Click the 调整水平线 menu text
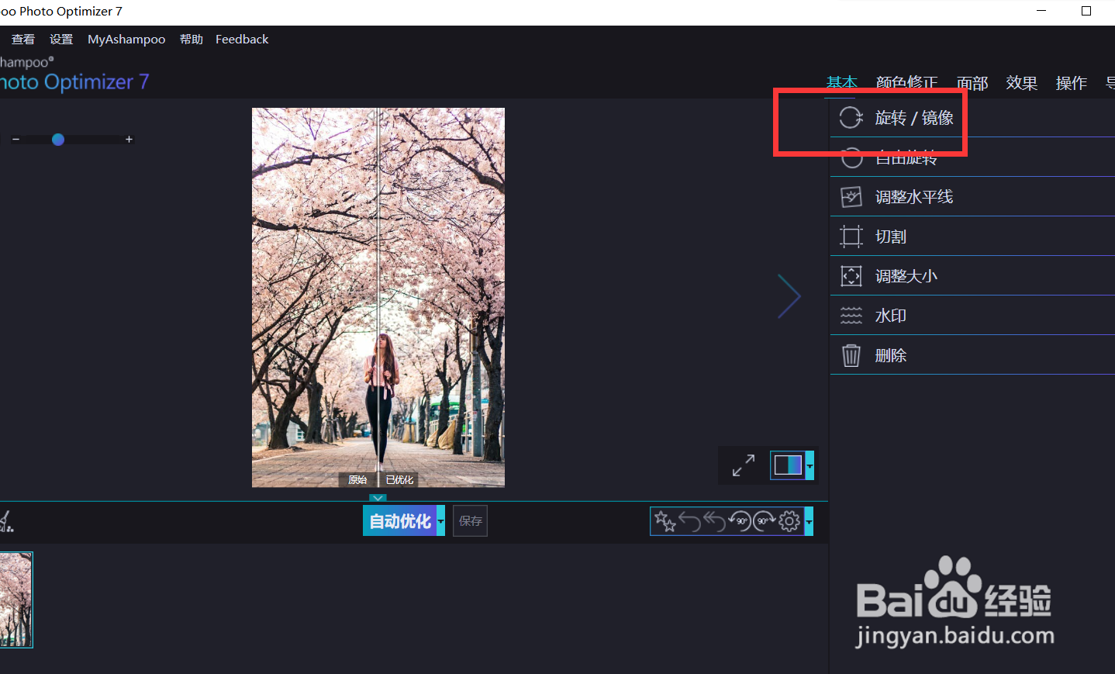Image resolution: width=1115 pixels, height=674 pixels. click(x=914, y=197)
